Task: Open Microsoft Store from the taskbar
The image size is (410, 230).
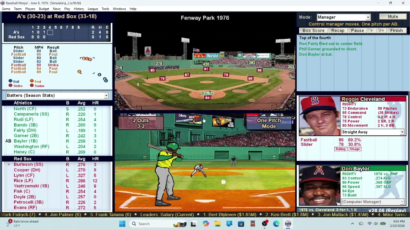Action: (241, 224)
